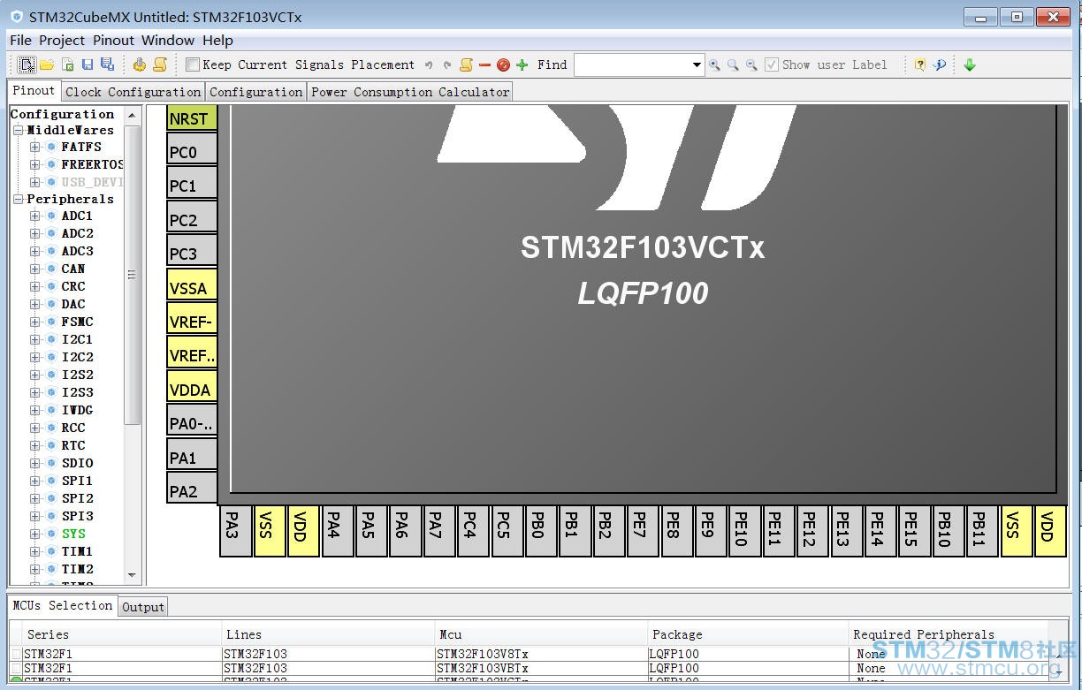1082x690 pixels.
Task: Click the PC0 pin on the chip
Action: pos(192,150)
